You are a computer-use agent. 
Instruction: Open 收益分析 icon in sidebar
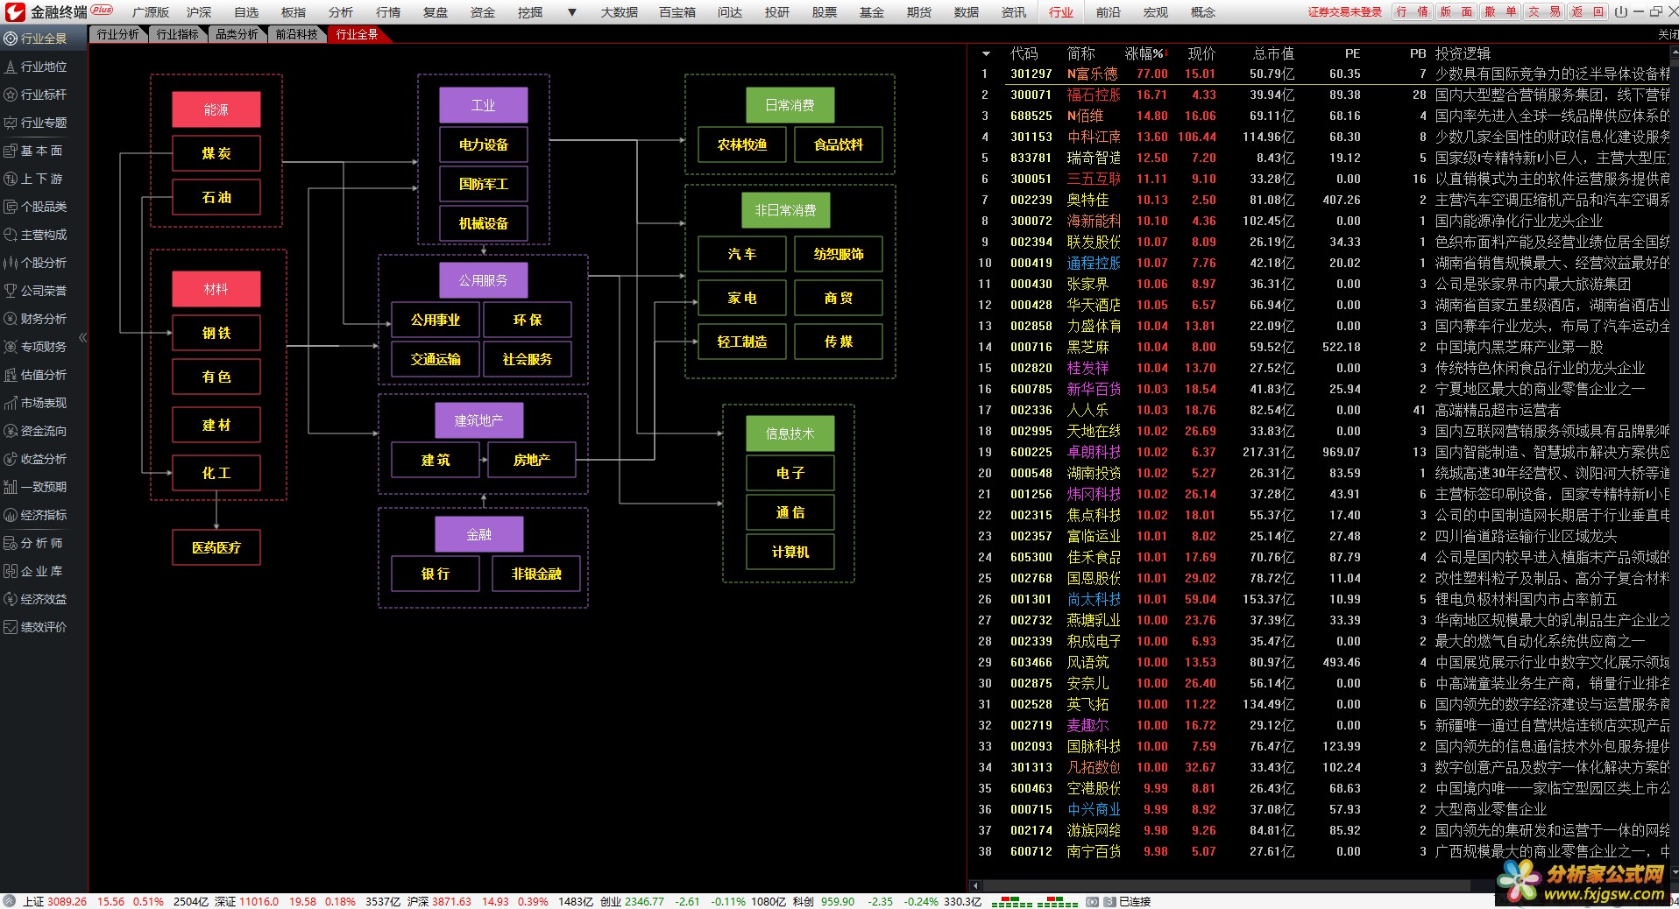(x=11, y=459)
